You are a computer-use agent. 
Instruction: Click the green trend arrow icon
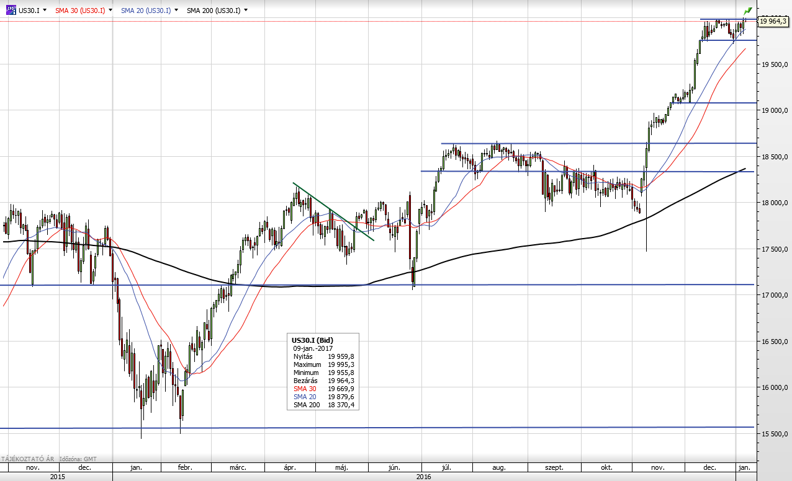(x=748, y=11)
